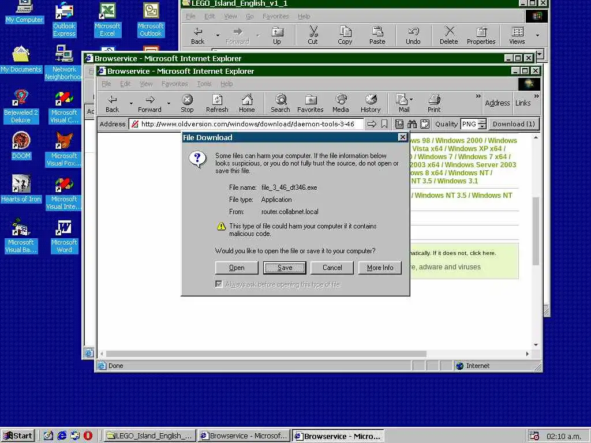Click the Back button in Internet Explorer

[x=112, y=103]
